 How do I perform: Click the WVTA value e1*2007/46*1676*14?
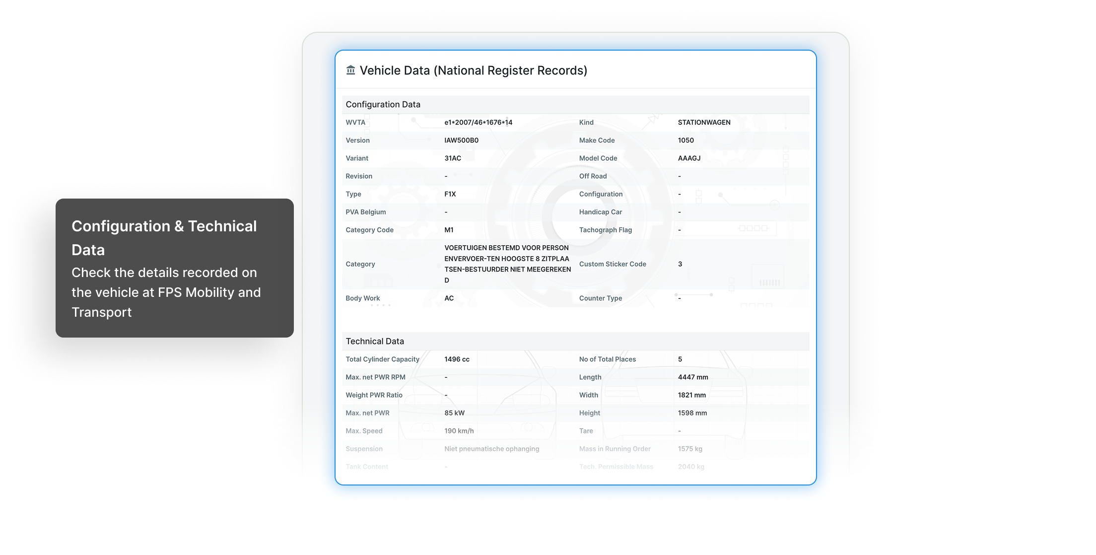coord(478,122)
